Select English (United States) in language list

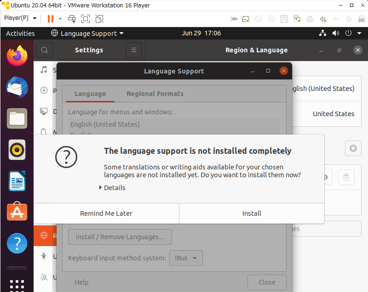[174, 124]
